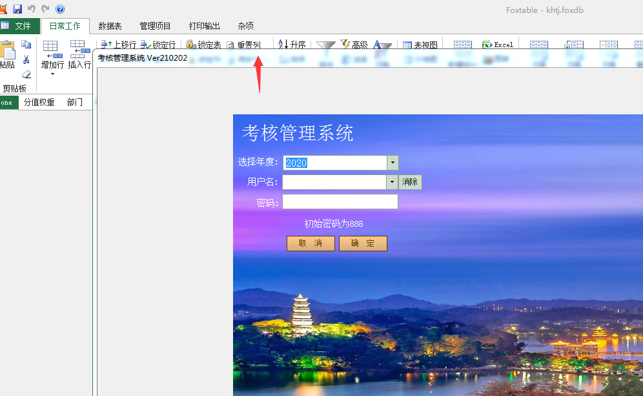Click the 高级 advanced filter icon
The width and height of the screenshot is (643, 396).
tap(345, 45)
